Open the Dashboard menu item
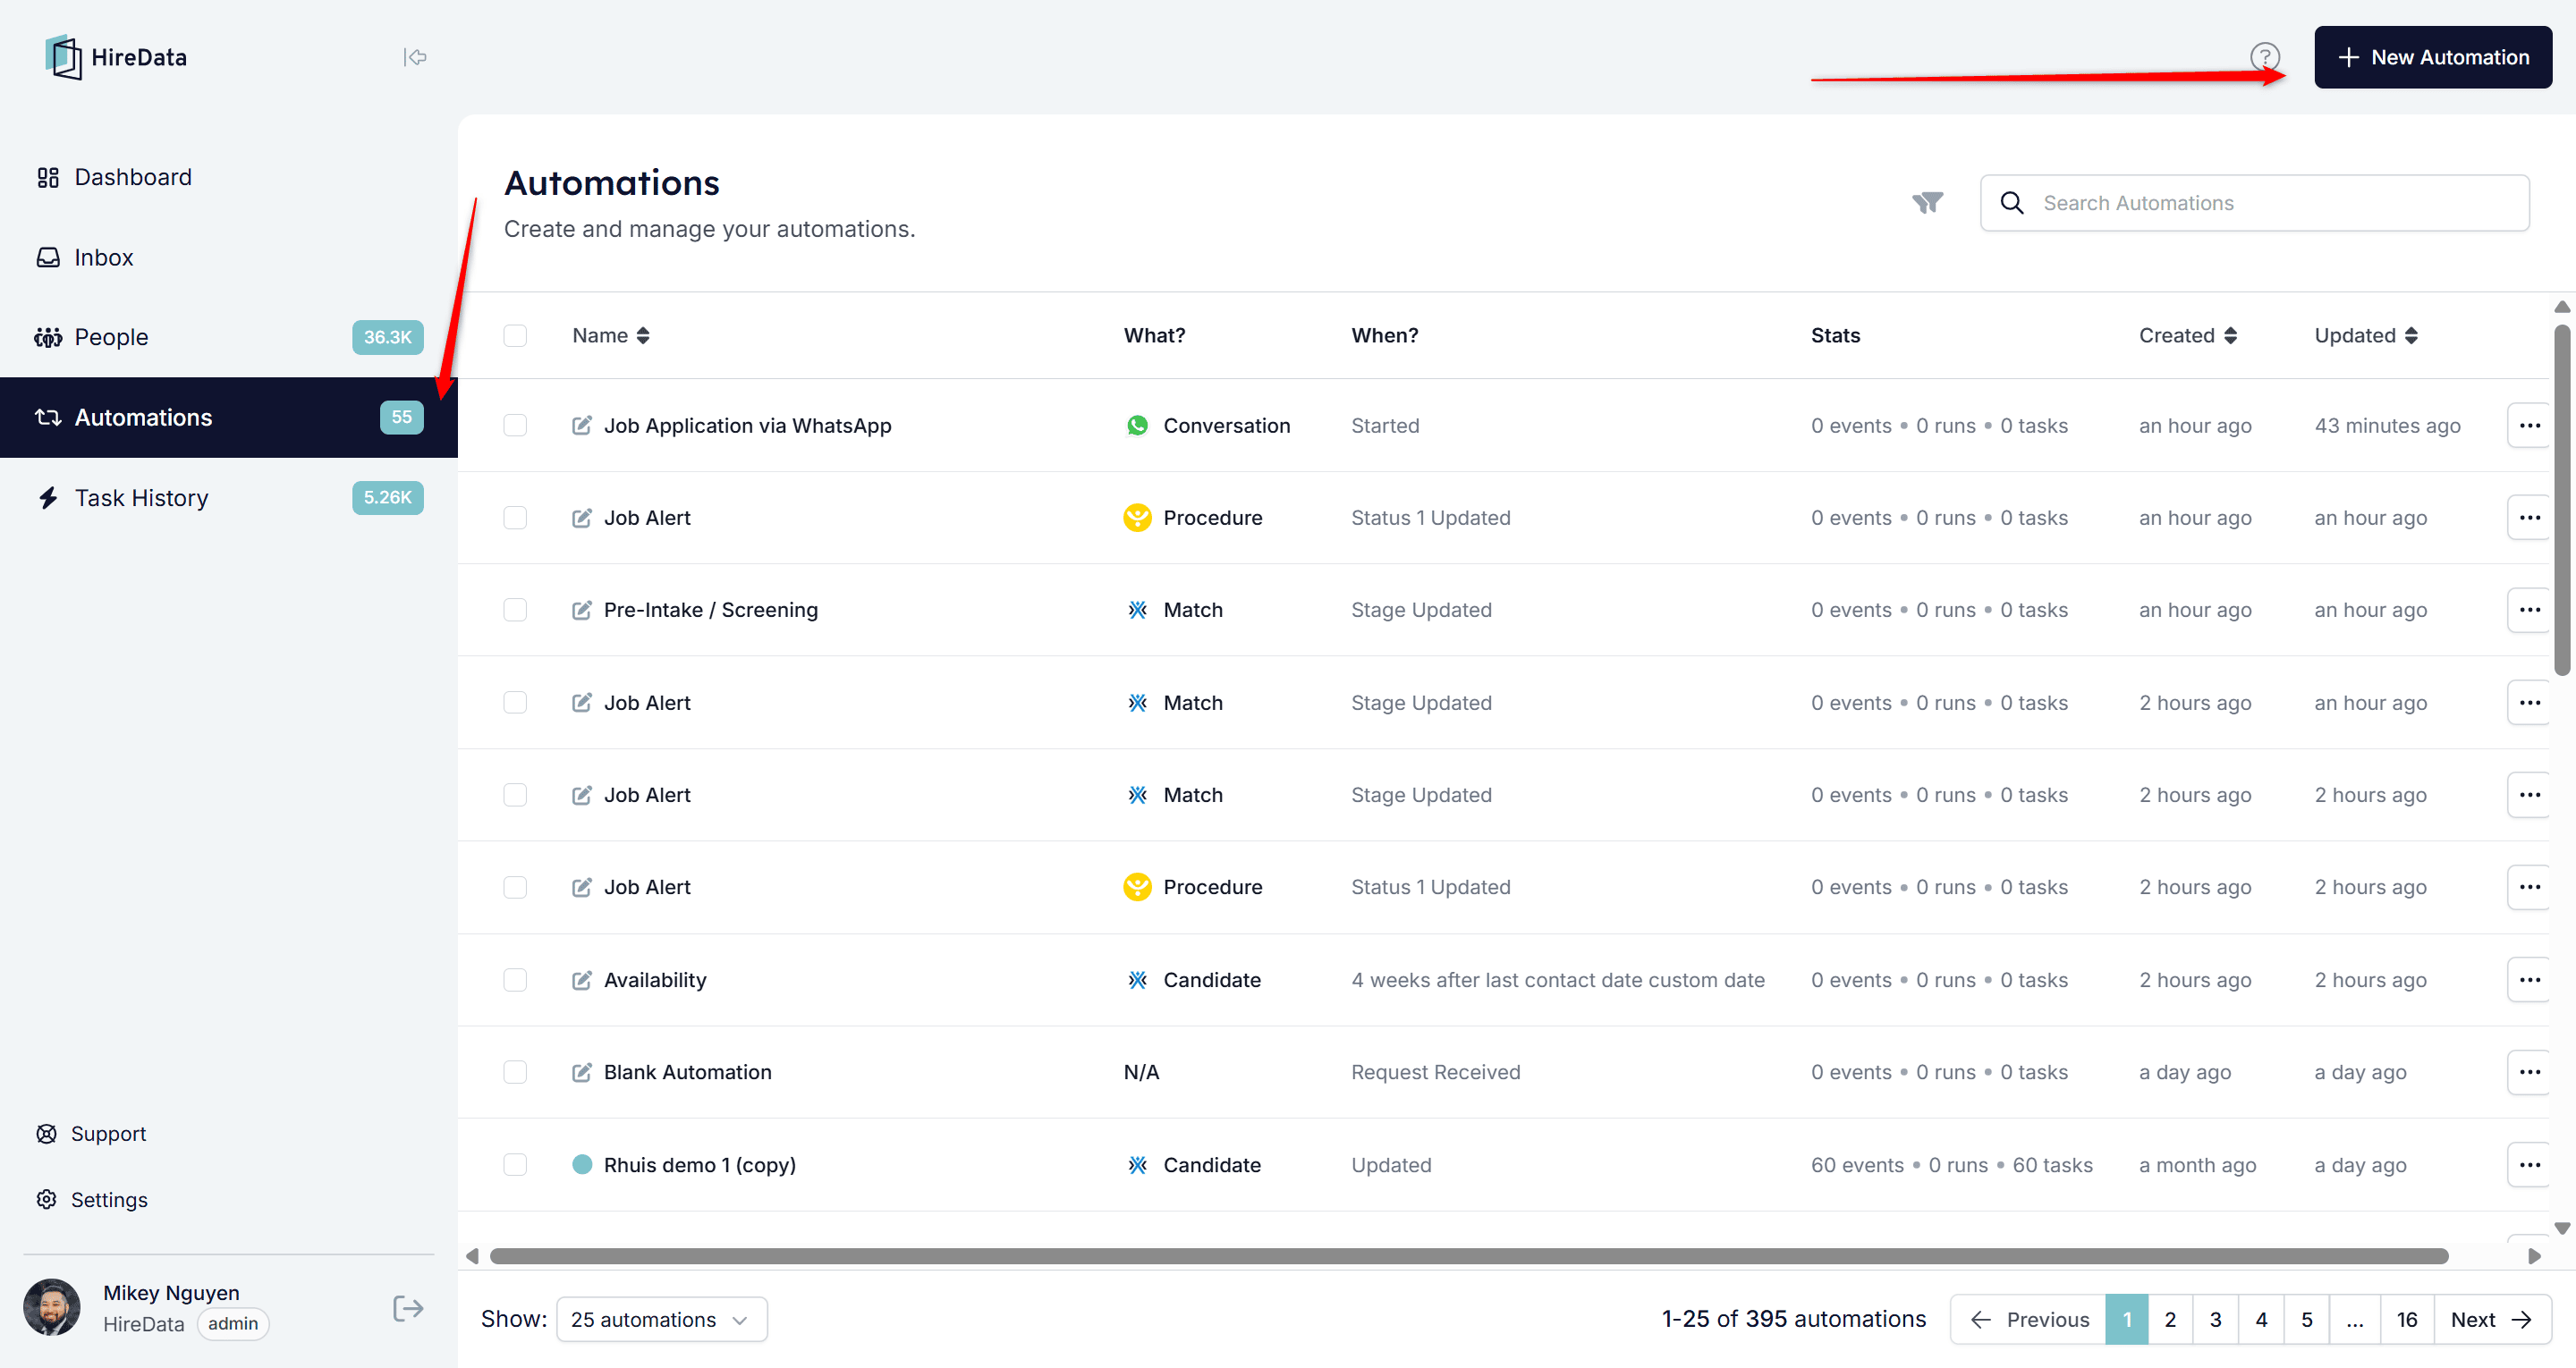2576x1368 pixels. (228, 177)
